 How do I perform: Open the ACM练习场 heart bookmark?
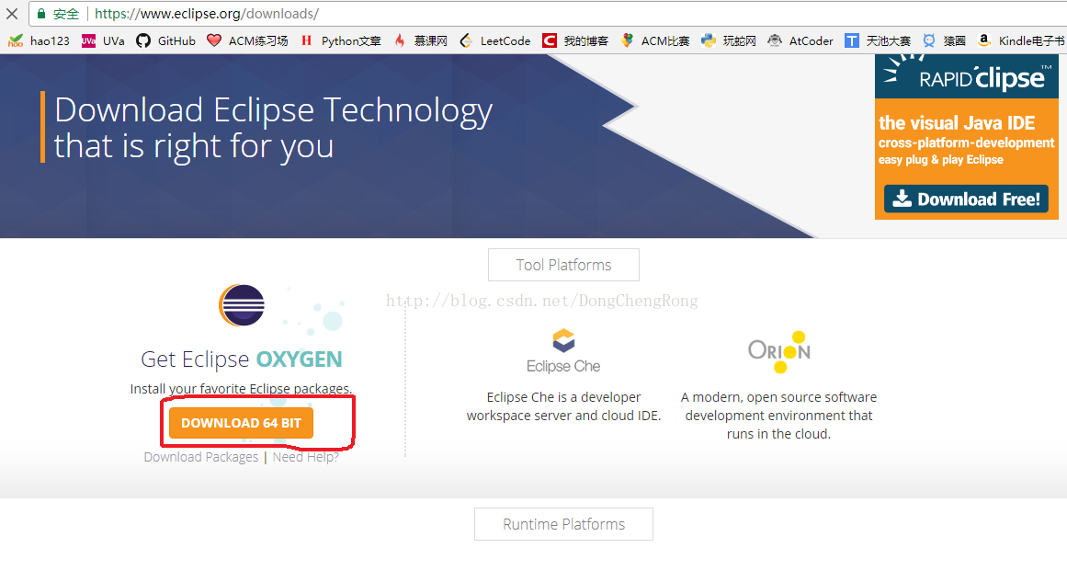click(x=248, y=40)
